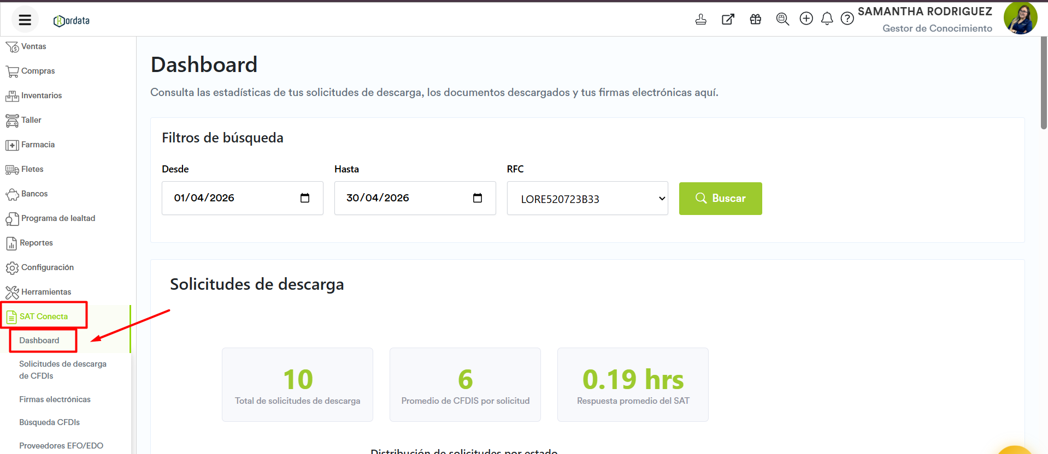Click the notifications bell icon
1048x454 pixels.
(x=827, y=19)
